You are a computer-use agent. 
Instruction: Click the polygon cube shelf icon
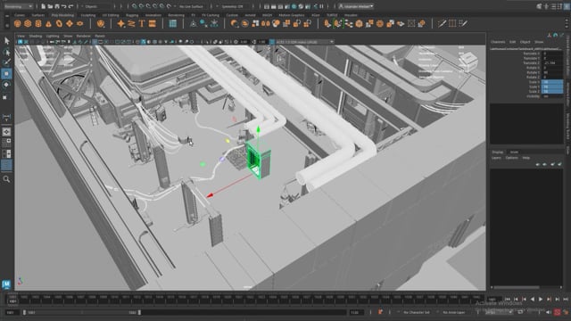click(28, 24)
